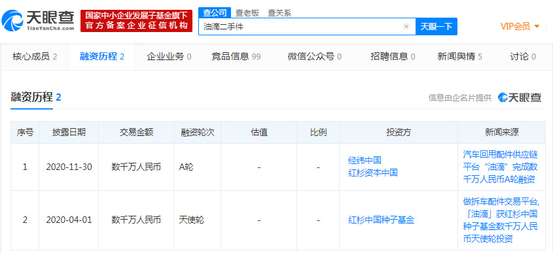Click the TianYanCha logo at top left

[x=38, y=20]
